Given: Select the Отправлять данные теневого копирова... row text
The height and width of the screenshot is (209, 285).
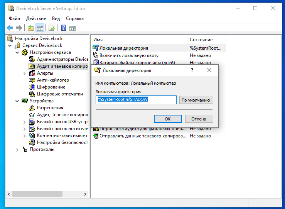Looking at the screenshot, I should (x=143, y=136).
